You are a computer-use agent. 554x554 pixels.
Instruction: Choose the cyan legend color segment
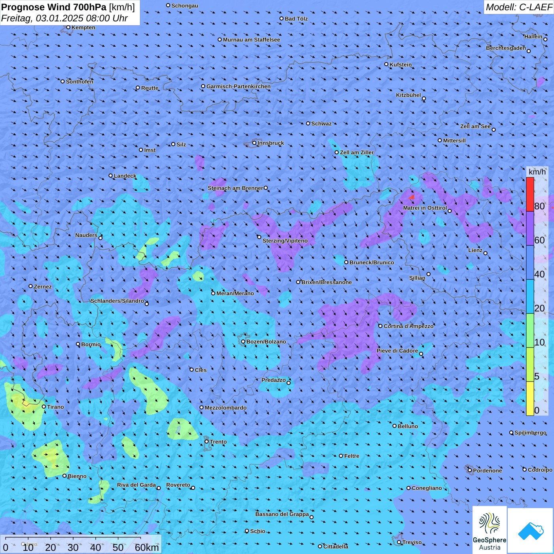click(x=530, y=296)
